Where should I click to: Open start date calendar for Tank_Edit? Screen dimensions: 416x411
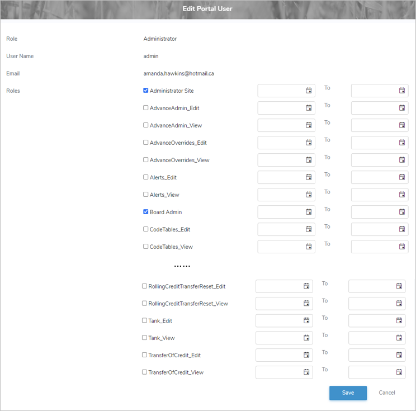[306, 320]
